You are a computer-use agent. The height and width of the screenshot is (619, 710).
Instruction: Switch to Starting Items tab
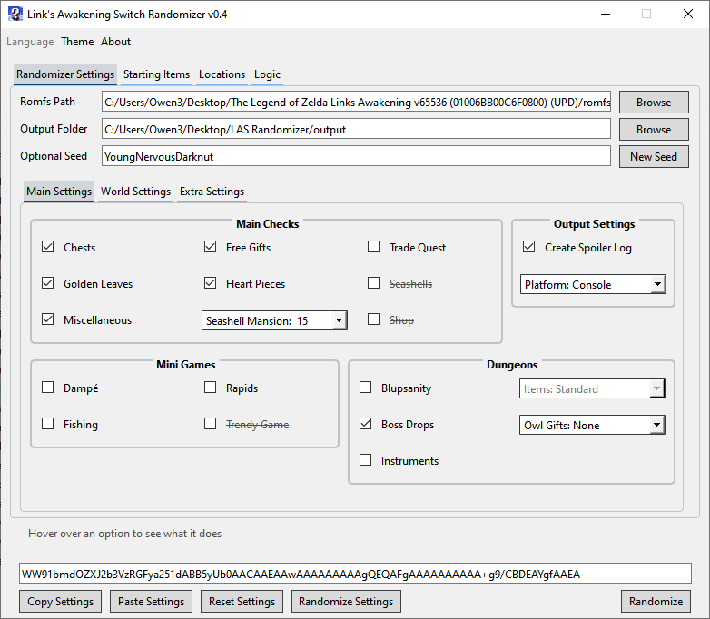coord(157,74)
